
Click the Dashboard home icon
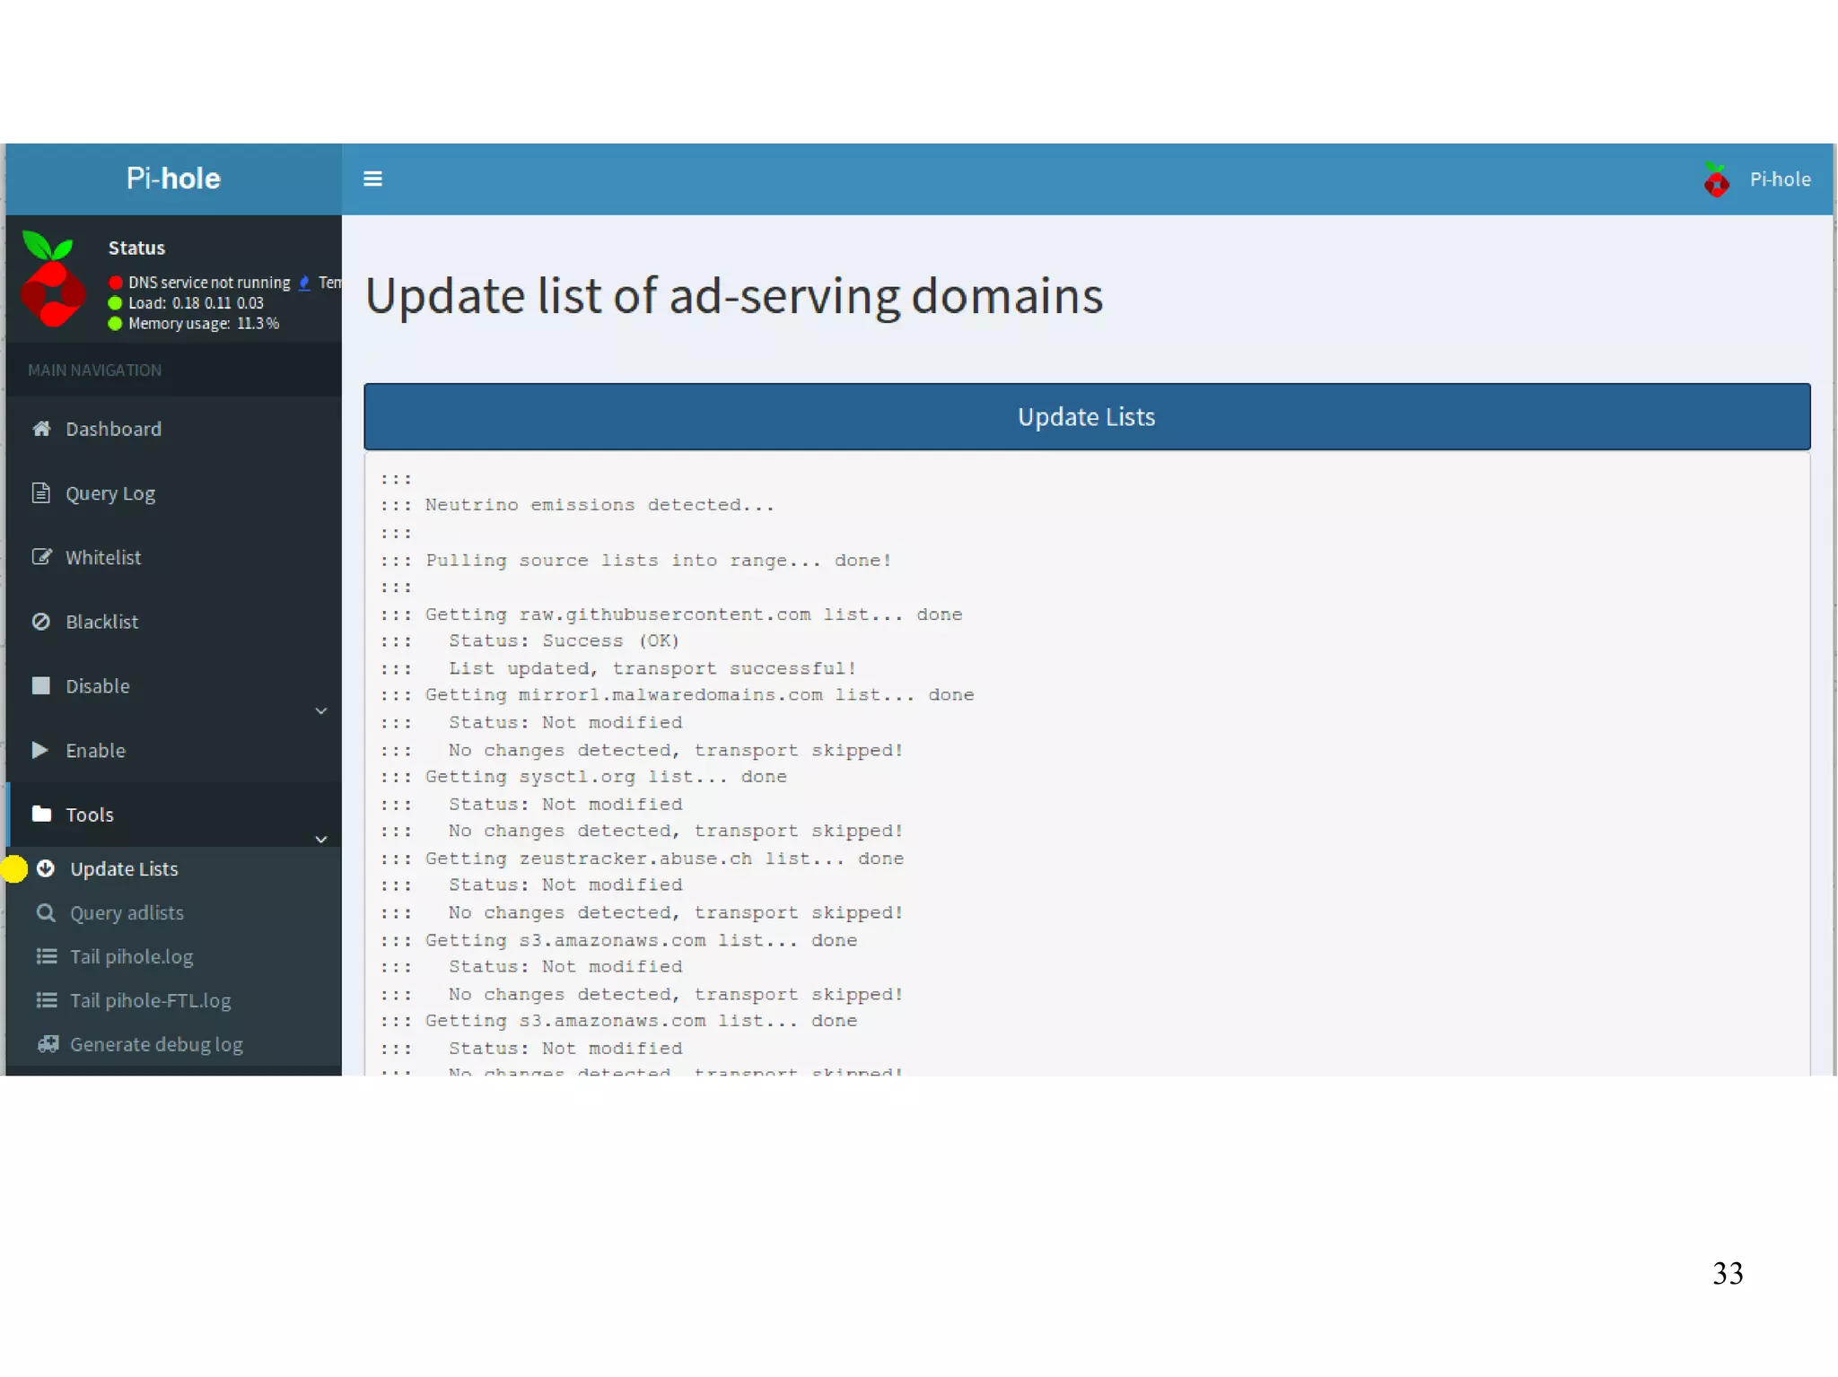click(41, 429)
